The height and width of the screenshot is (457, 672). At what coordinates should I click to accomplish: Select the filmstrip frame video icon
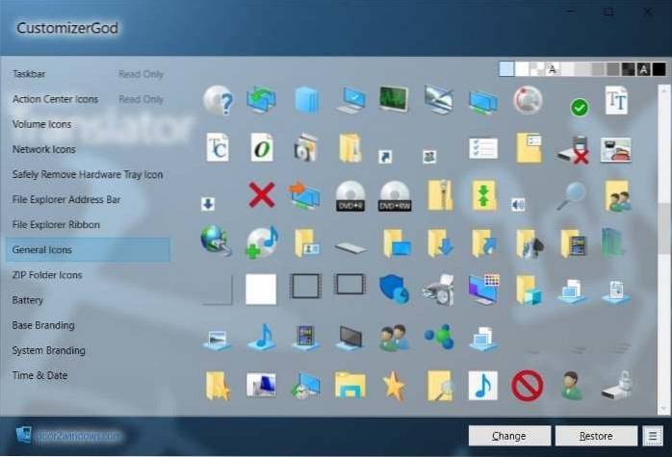coord(305,286)
